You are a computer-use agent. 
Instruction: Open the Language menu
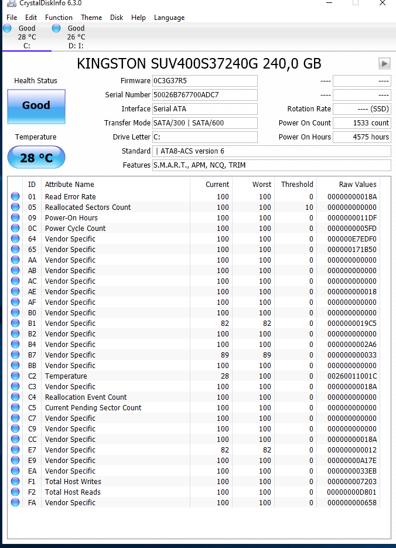point(169,18)
